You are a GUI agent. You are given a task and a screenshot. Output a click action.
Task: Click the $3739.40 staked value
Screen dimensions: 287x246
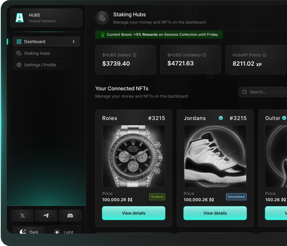click(x=116, y=63)
